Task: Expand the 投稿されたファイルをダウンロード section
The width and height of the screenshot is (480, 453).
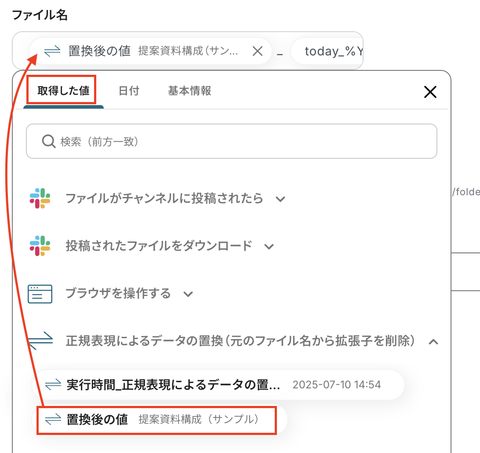Action: tap(269, 247)
